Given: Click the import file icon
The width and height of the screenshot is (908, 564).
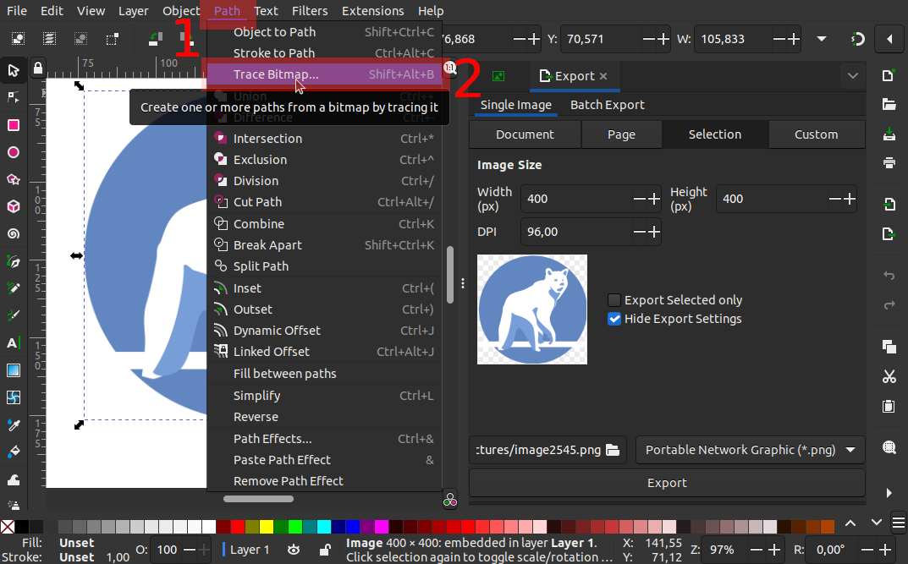Looking at the screenshot, I should (x=889, y=204).
